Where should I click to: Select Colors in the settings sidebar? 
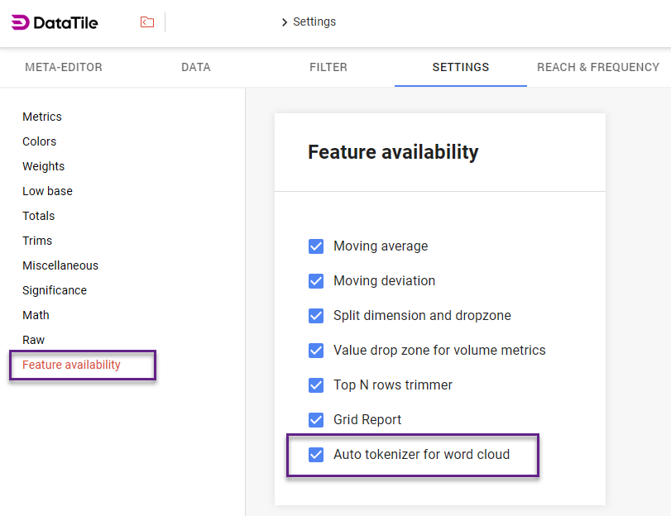[x=40, y=141]
